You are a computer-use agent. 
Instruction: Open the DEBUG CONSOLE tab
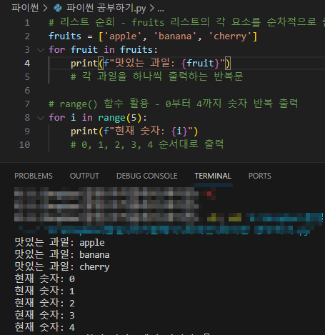point(146,176)
